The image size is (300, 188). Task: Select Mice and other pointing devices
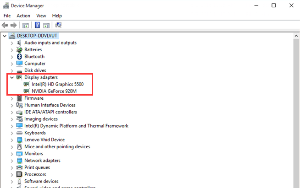coord(57,147)
